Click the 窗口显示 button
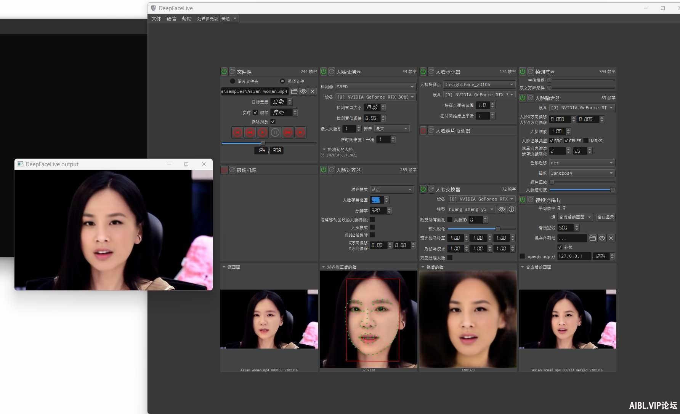The height and width of the screenshot is (414, 680). [x=606, y=217]
